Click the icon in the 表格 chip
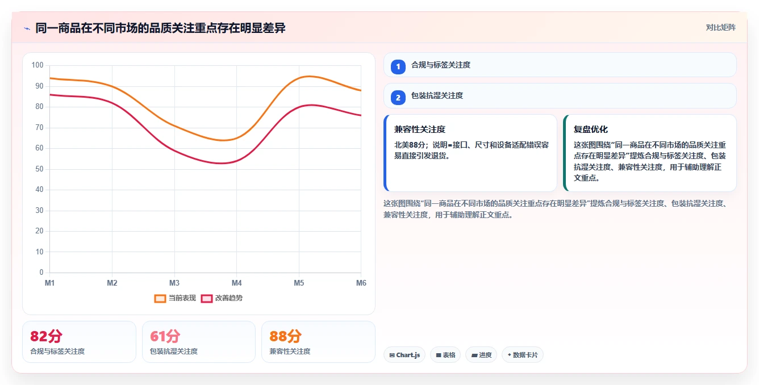This screenshot has width=759, height=385. pyautogui.click(x=439, y=355)
